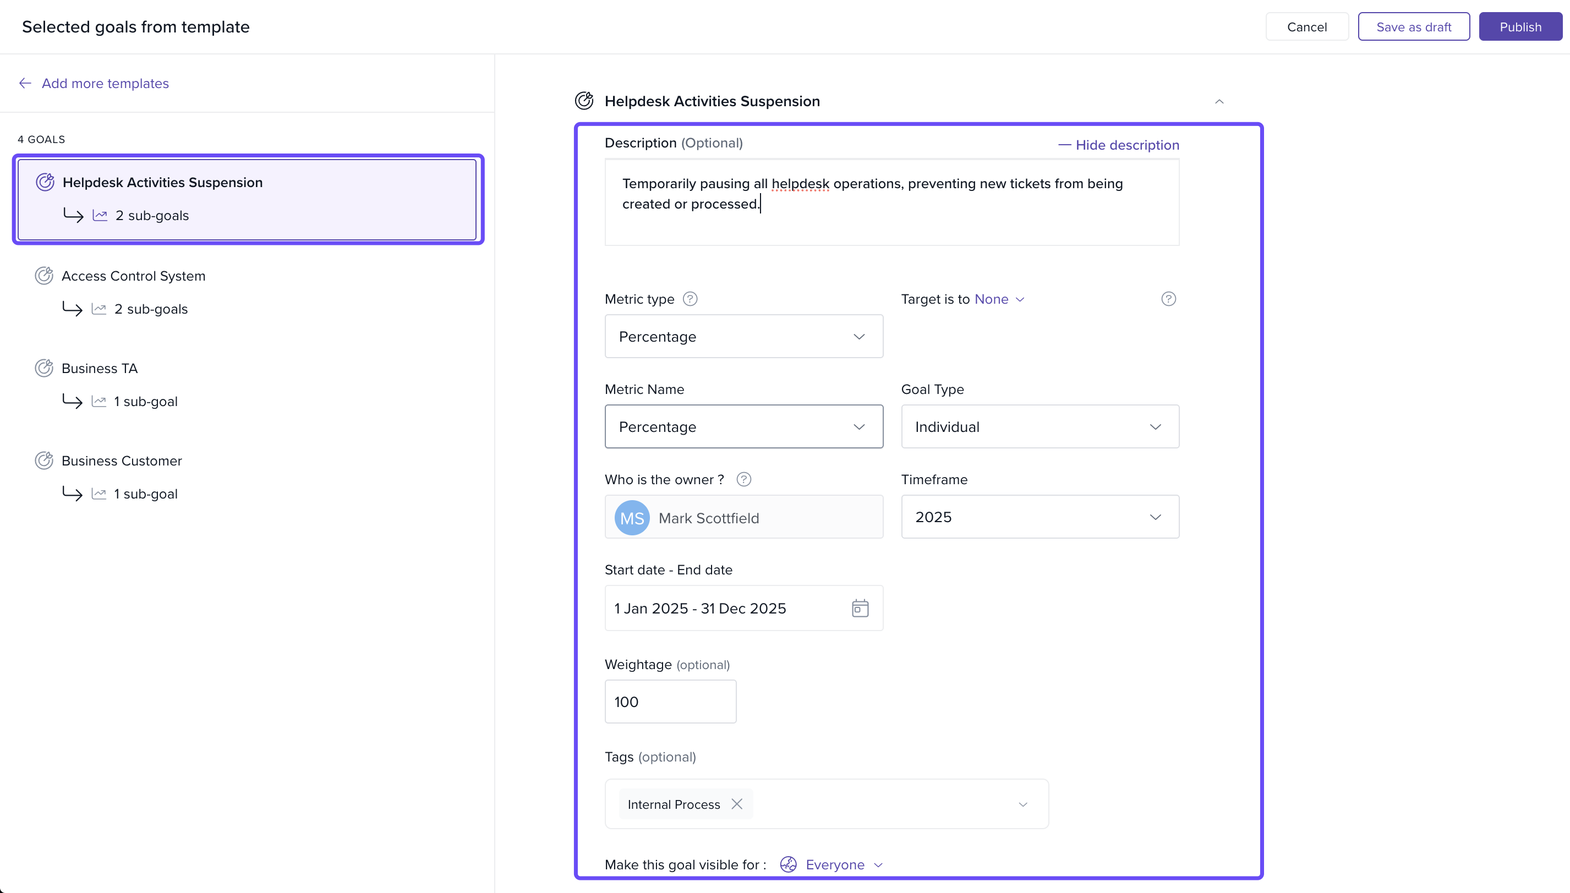Open the Timeframe 2025 dropdown

pyautogui.click(x=1040, y=517)
